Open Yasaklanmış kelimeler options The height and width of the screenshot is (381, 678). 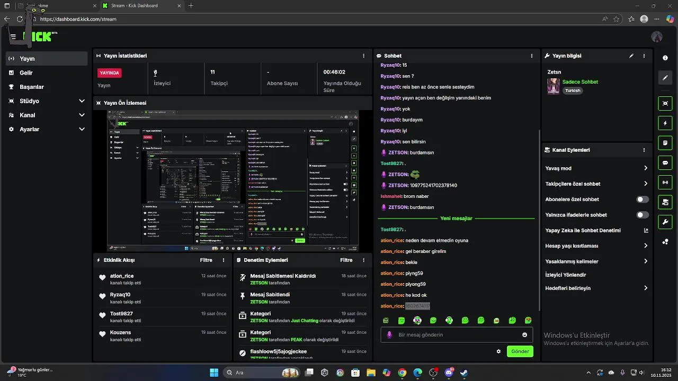pyautogui.click(x=596, y=261)
